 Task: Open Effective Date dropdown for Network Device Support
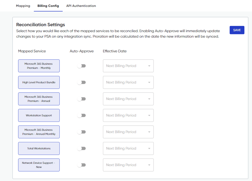pyautogui.click(x=128, y=165)
